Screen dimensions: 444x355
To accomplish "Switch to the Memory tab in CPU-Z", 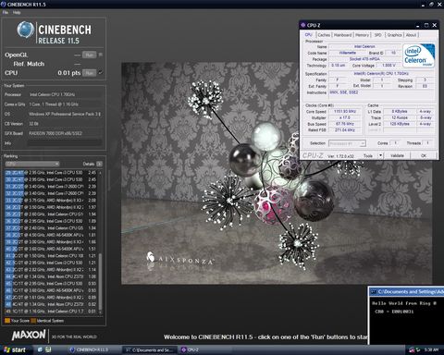I will (x=362, y=35).
